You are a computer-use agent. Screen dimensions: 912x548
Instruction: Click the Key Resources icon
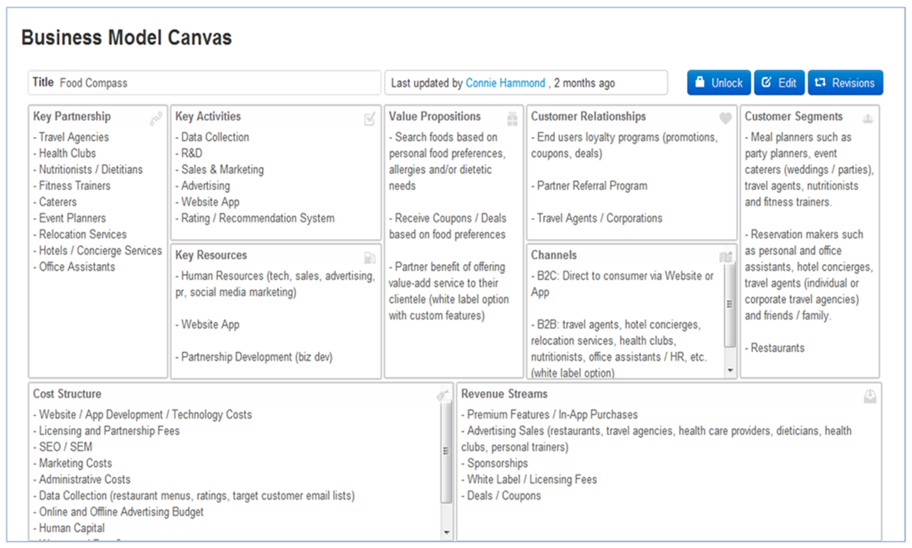click(x=370, y=258)
